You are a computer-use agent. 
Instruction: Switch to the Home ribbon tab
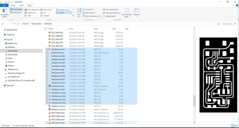(x=13, y=5)
